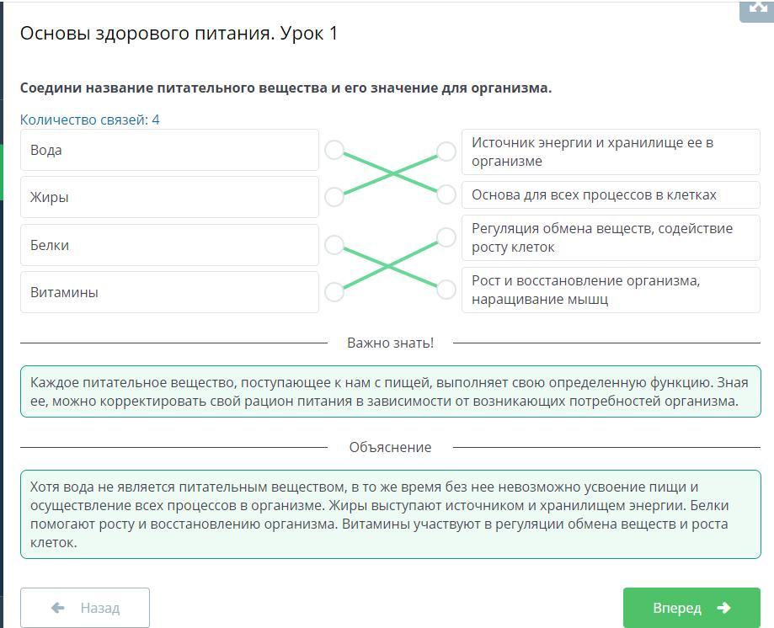The image size is (774, 628).
Task: Select the connector circle next to Вода
Action: [x=334, y=150]
